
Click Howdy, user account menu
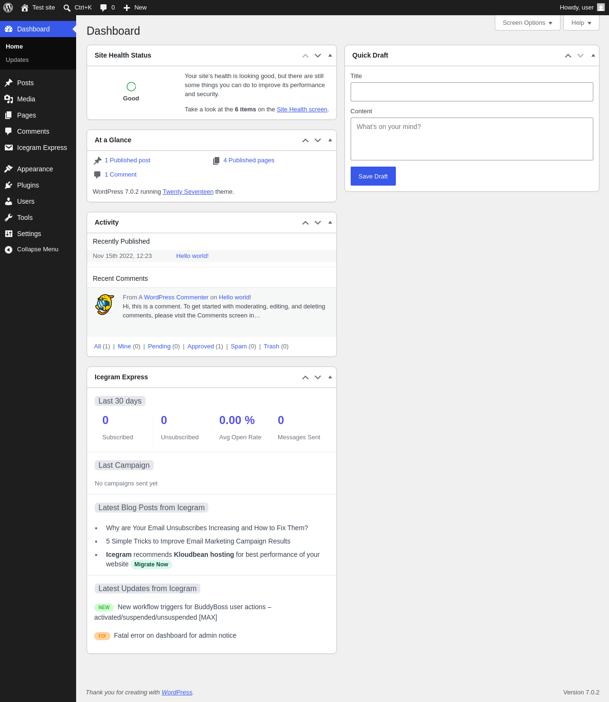pos(582,8)
